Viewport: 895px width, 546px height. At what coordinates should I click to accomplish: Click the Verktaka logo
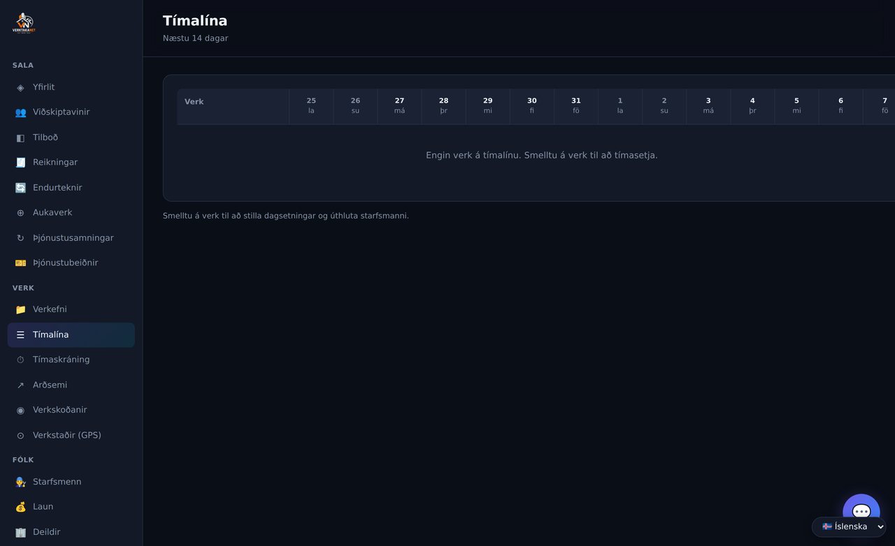[24, 23]
